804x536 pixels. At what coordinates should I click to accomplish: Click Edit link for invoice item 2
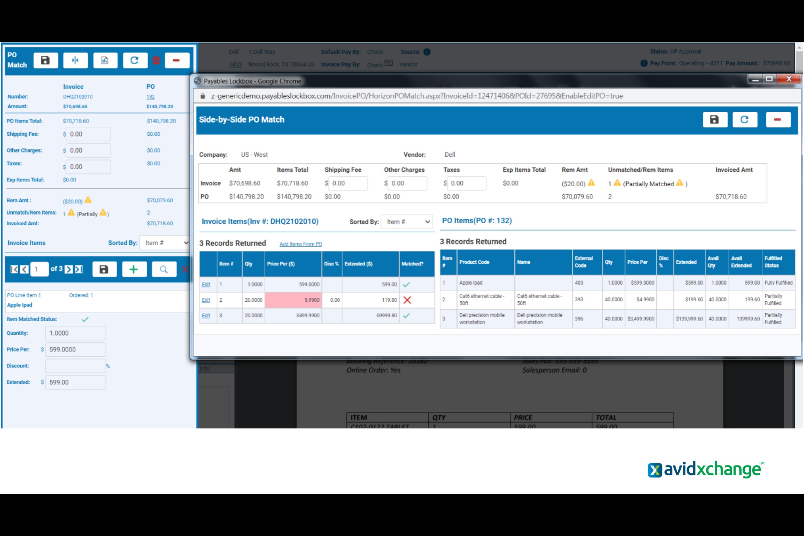pyautogui.click(x=206, y=300)
